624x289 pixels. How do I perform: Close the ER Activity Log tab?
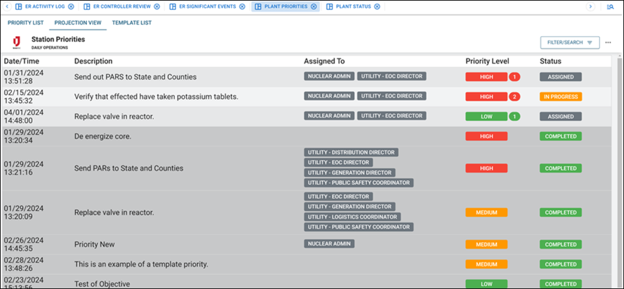(71, 7)
